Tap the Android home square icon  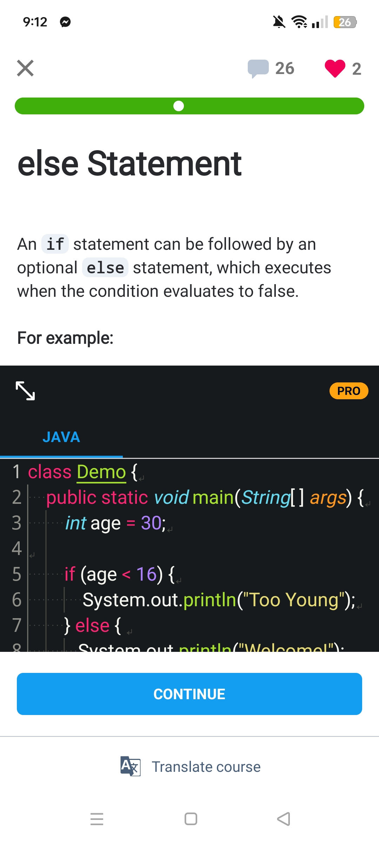(191, 819)
